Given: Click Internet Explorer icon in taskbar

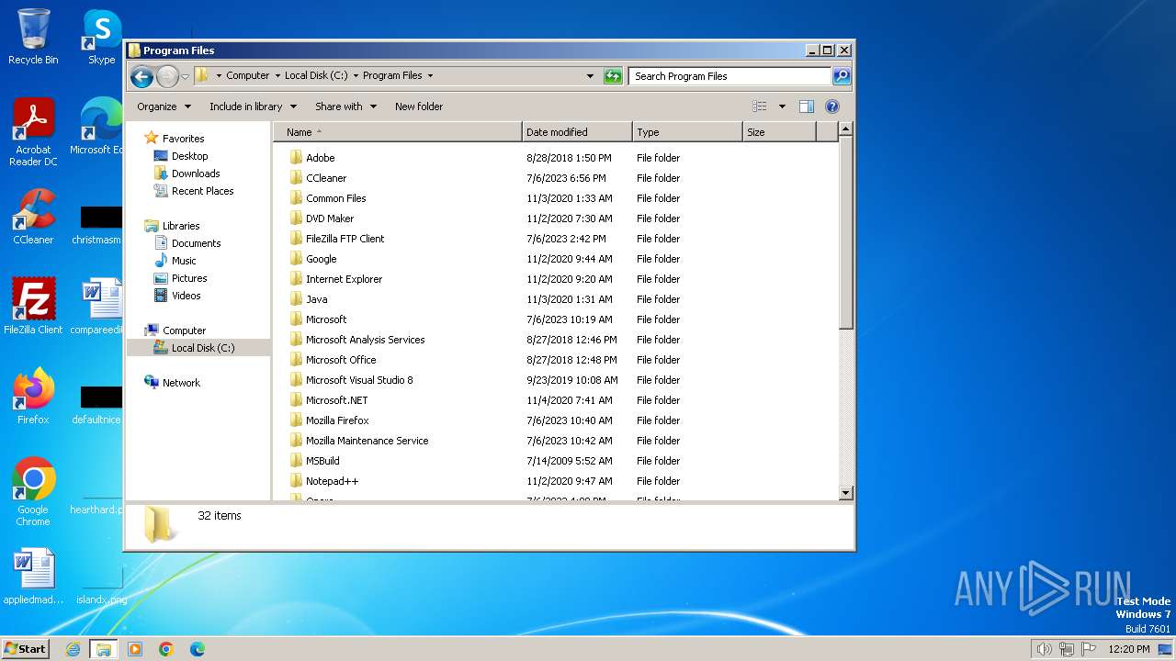Looking at the screenshot, I should pyautogui.click(x=73, y=649).
